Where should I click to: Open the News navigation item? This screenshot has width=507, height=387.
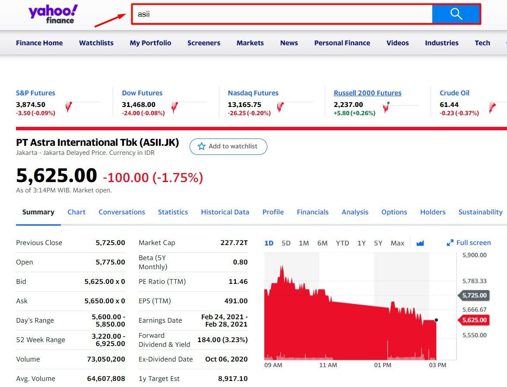(x=289, y=43)
